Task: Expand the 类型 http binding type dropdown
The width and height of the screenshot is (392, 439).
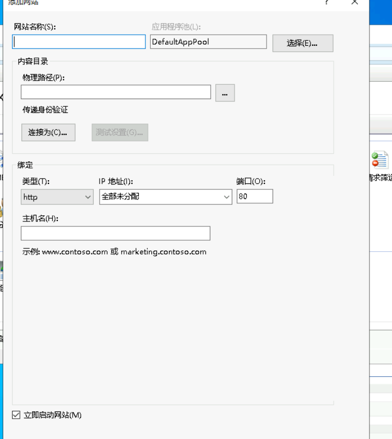Action: (x=57, y=197)
